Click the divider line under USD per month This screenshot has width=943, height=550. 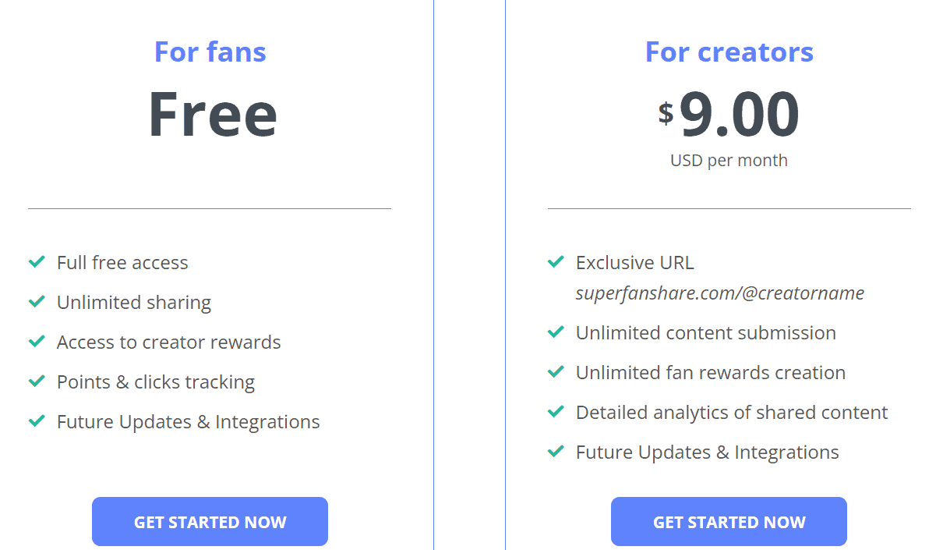click(x=728, y=208)
